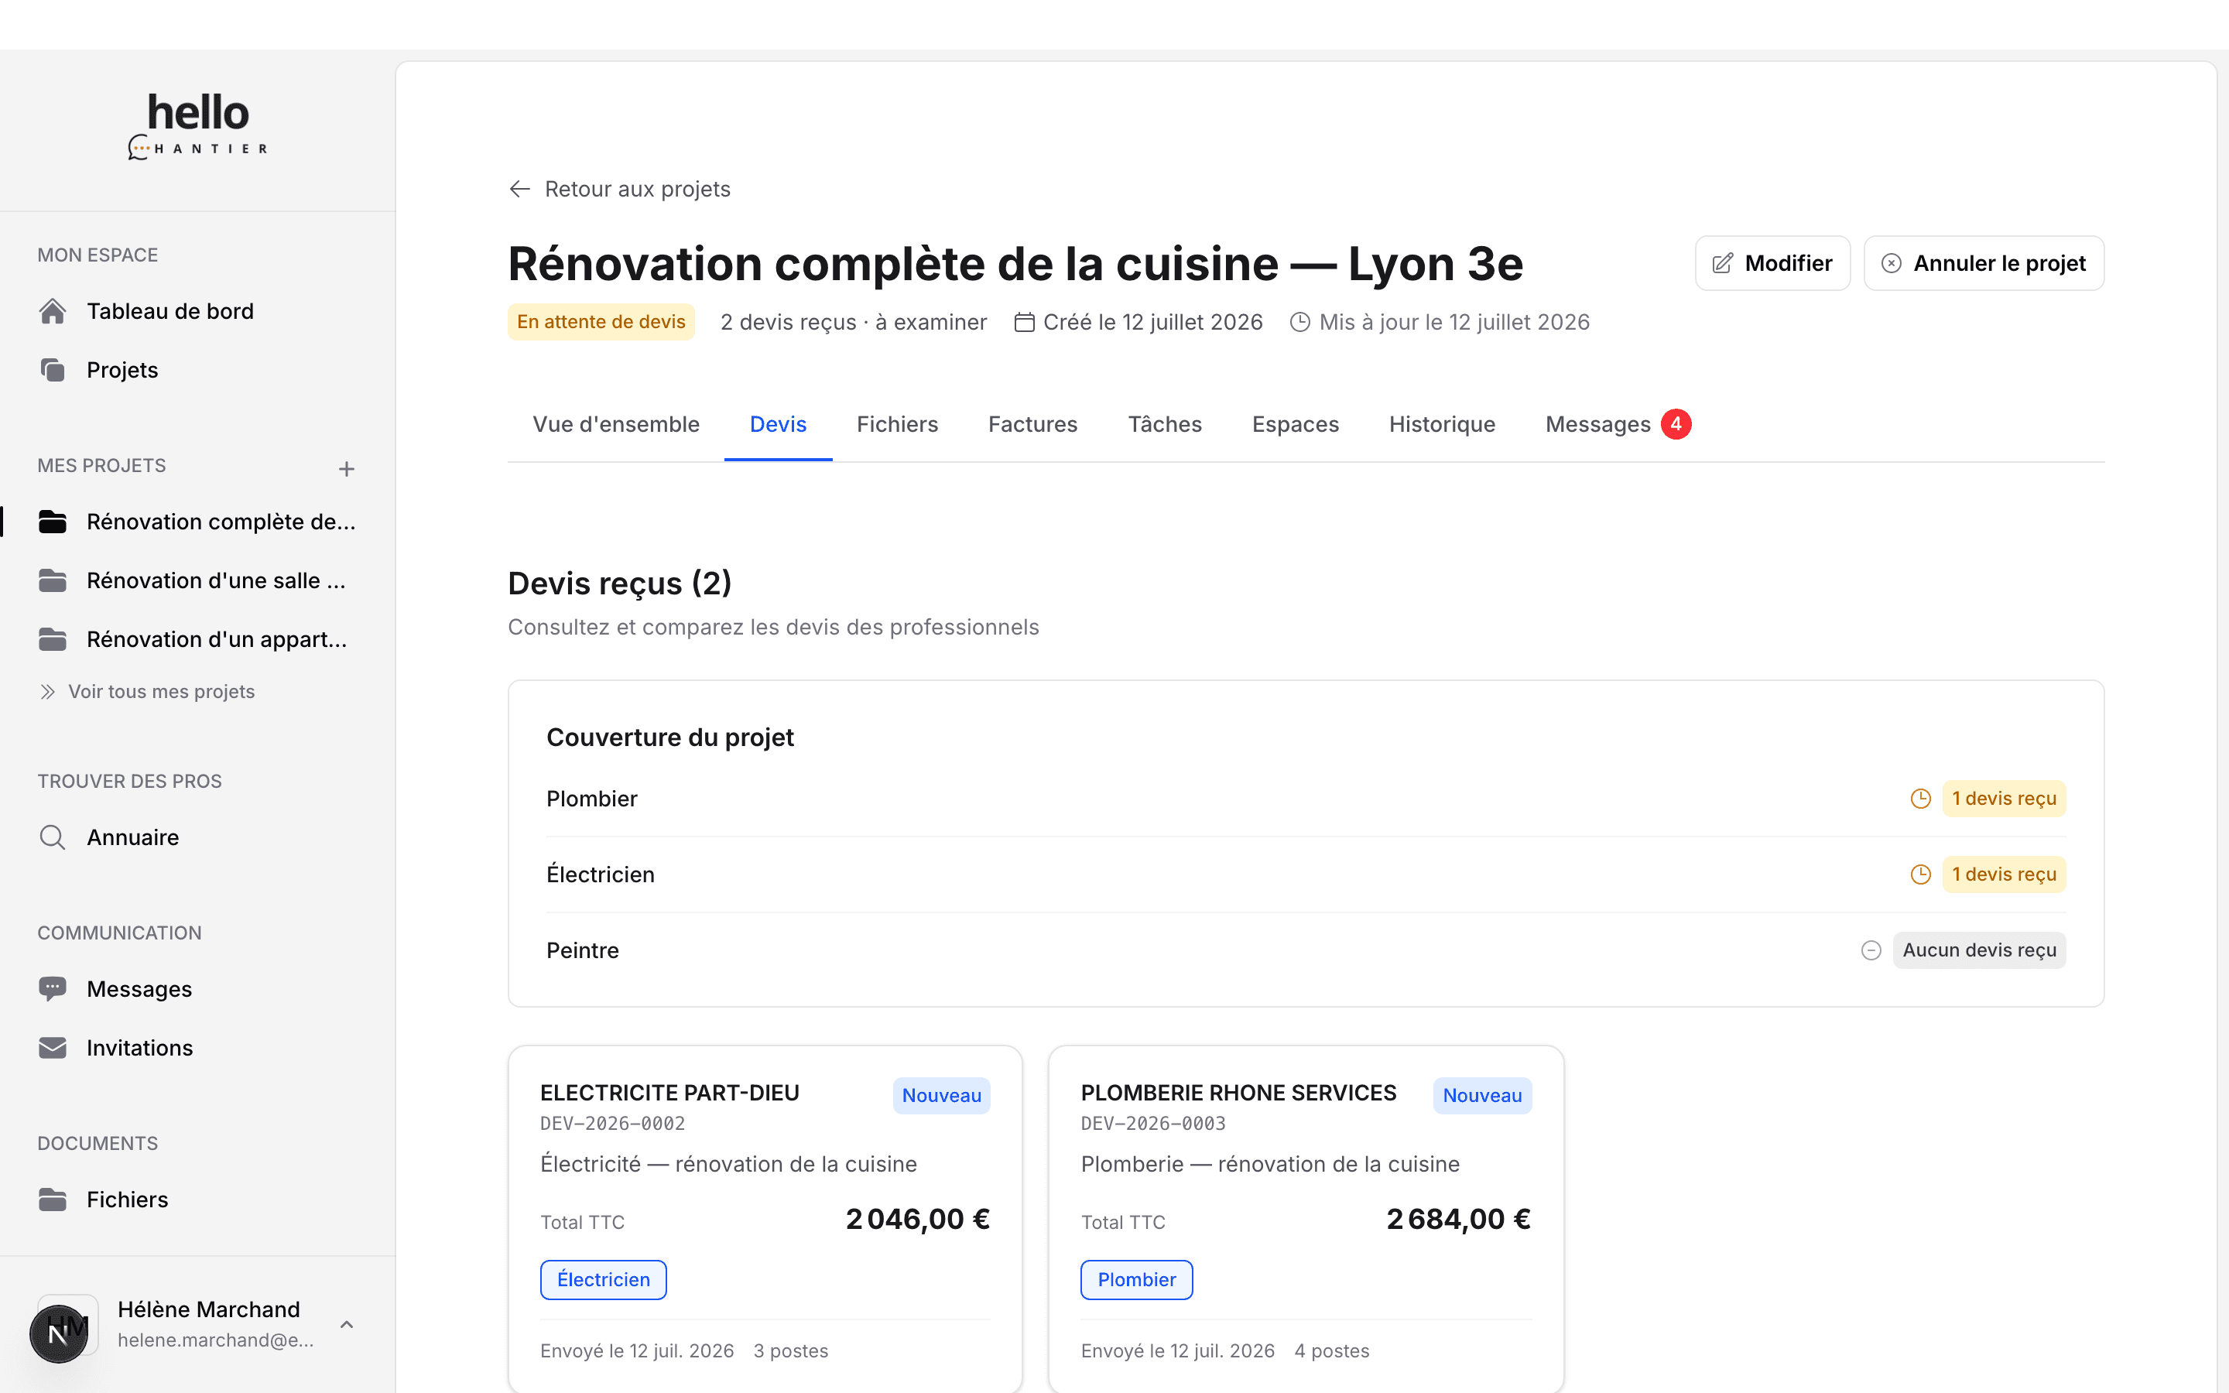Click the back arrow icon before Retour aux projets
This screenshot has height=1393, width=2229.
coord(519,189)
